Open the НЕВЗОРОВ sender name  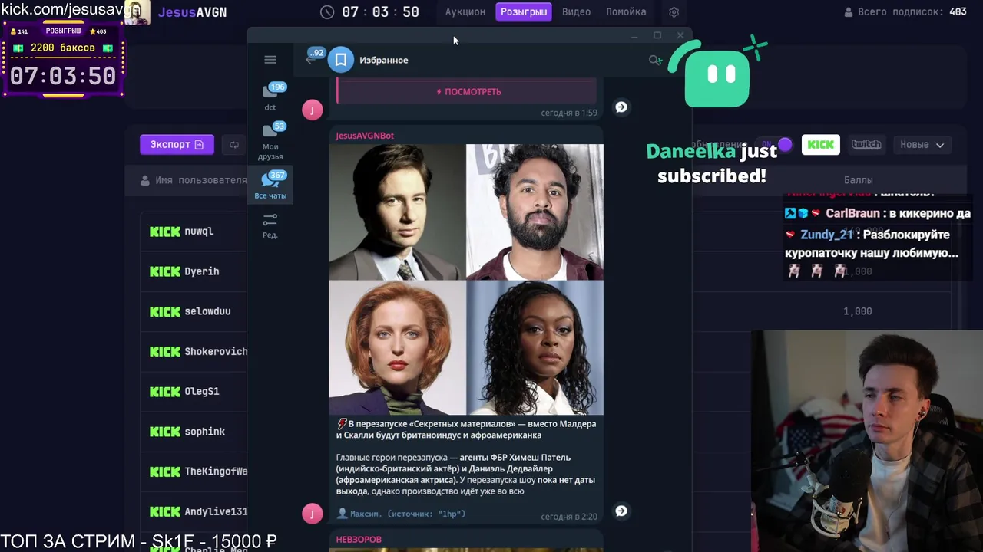point(359,540)
